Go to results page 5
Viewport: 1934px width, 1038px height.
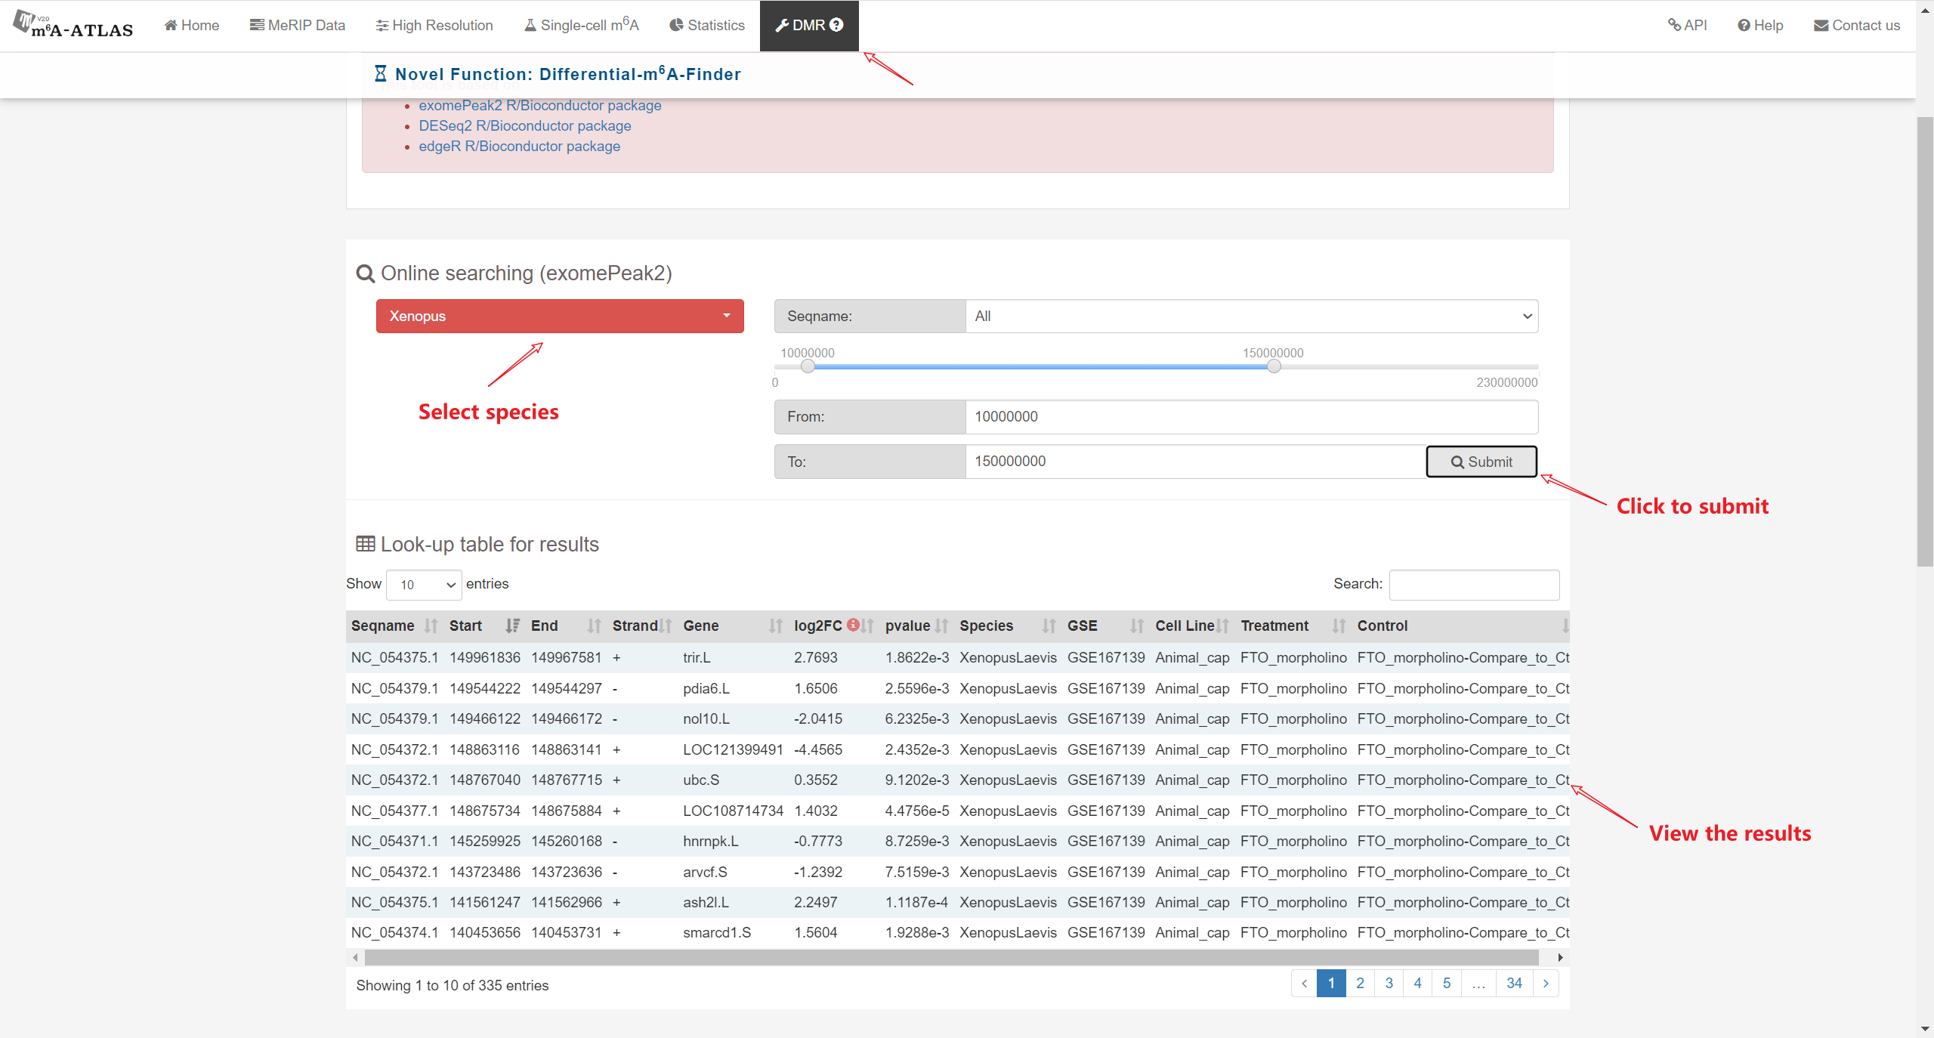pyautogui.click(x=1447, y=983)
